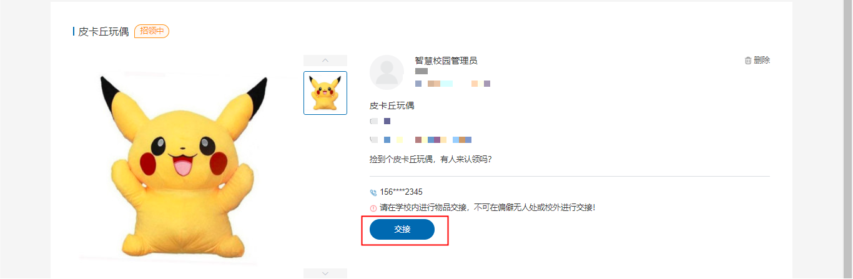Click the publisher's gray avatar icon
This screenshot has height=279, width=853.
(x=387, y=72)
